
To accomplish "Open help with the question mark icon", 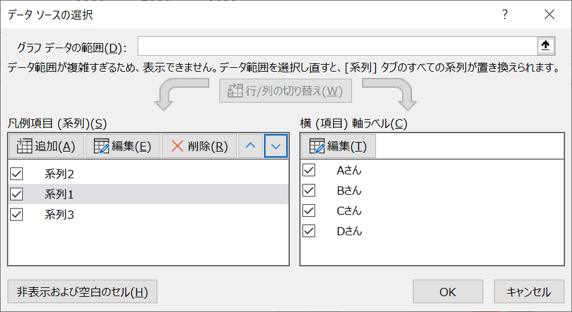I will click(x=505, y=15).
